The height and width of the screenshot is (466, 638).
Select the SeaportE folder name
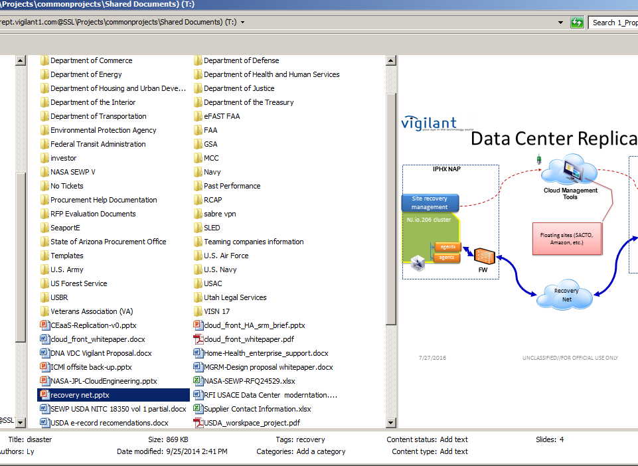(65, 228)
